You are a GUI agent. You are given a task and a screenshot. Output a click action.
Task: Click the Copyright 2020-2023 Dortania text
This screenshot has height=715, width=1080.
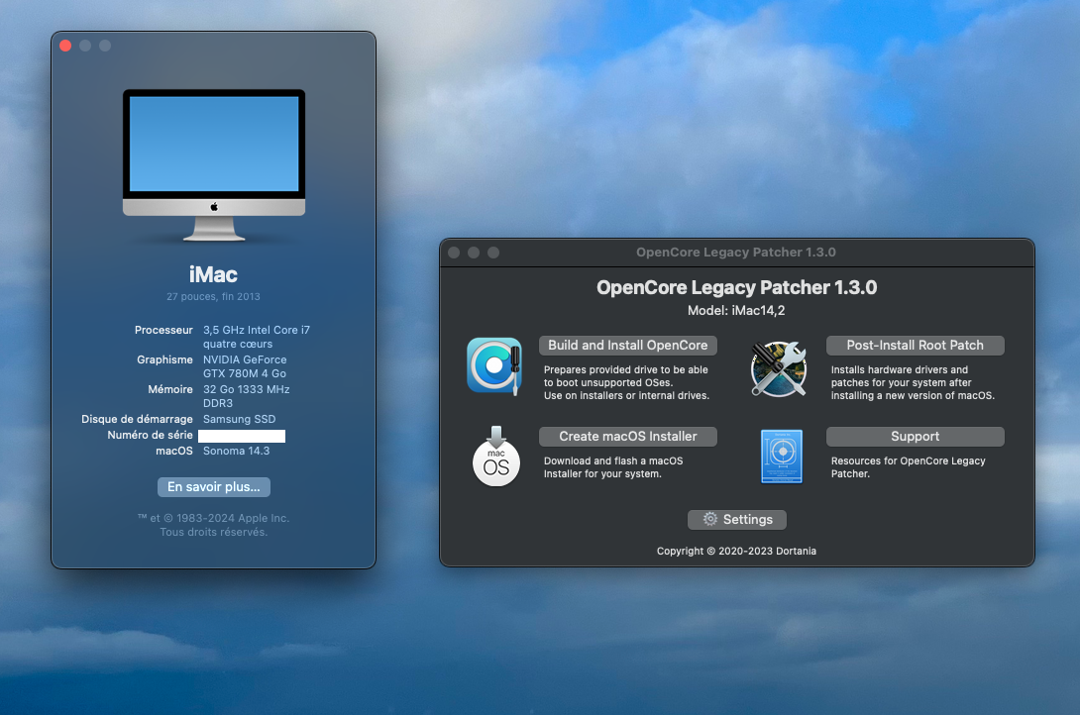tap(736, 552)
